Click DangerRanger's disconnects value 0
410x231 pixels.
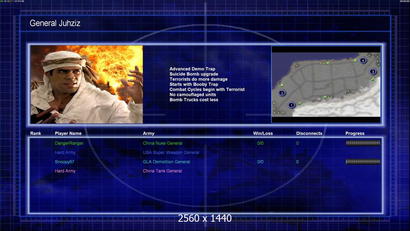point(297,143)
